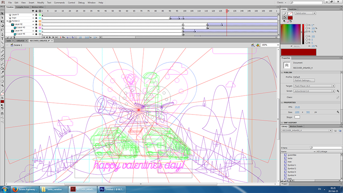Screen dimensions: 343x193
Task: Select the Rectangle tool
Action: coord(2,47)
